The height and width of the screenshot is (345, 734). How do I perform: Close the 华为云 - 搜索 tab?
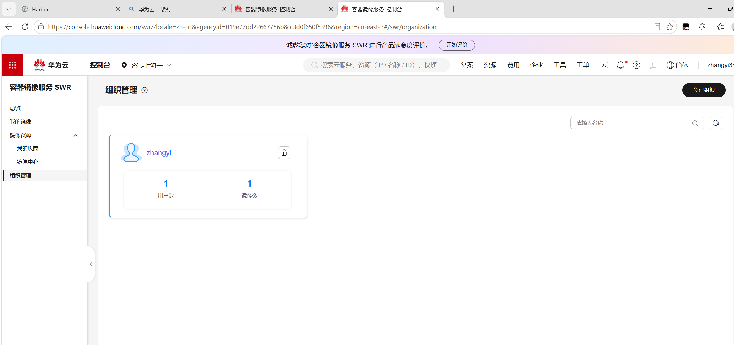(224, 9)
